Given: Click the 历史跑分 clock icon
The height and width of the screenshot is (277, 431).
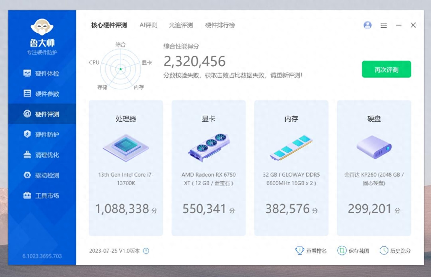Looking at the screenshot, I should [x=384, y=250].
